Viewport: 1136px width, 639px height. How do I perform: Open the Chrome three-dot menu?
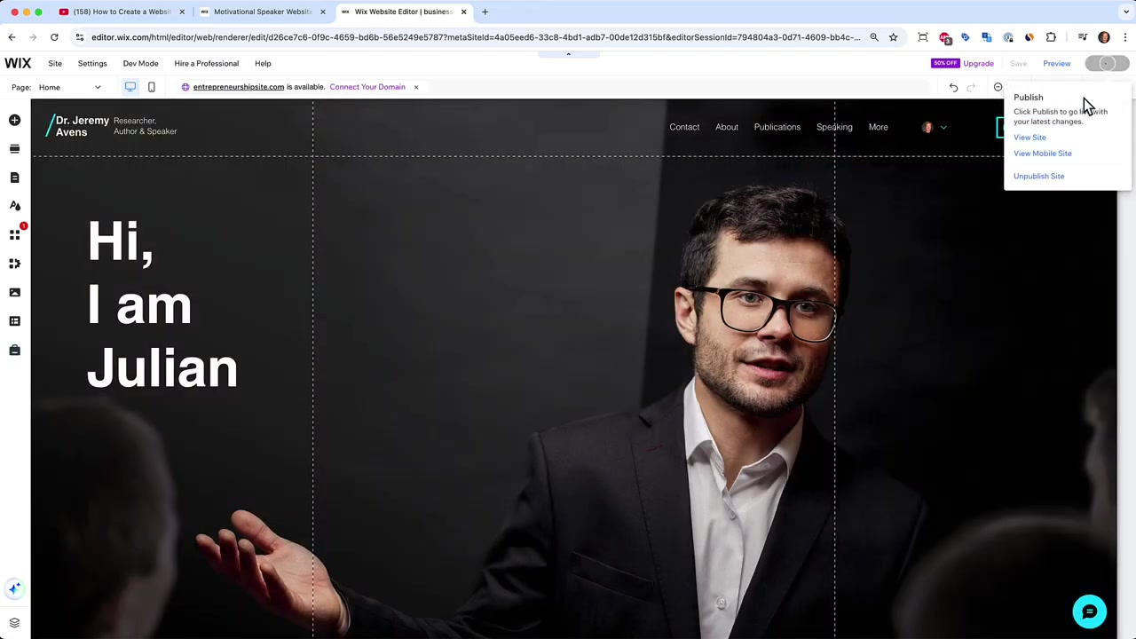click(x=1125, y=37)
